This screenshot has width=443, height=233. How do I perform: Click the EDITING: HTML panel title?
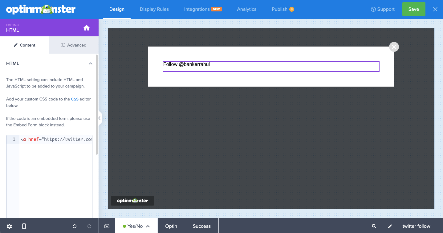(x=13, y=28)
